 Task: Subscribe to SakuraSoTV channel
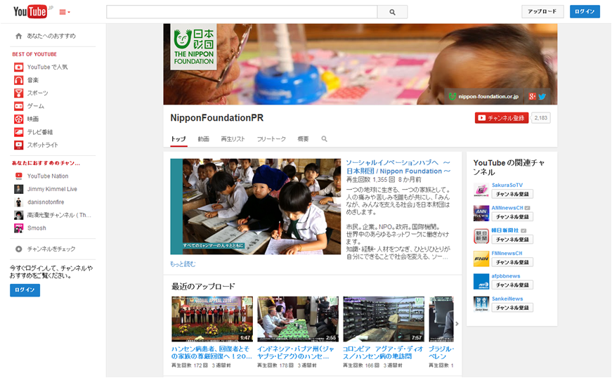[x=512, y=194]
